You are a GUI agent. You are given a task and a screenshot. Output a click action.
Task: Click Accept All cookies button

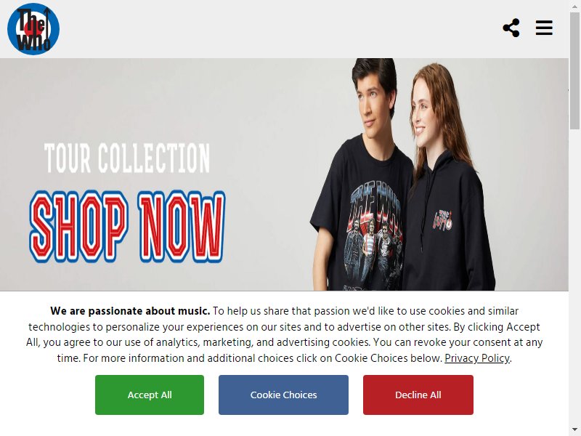pos(150,395)
